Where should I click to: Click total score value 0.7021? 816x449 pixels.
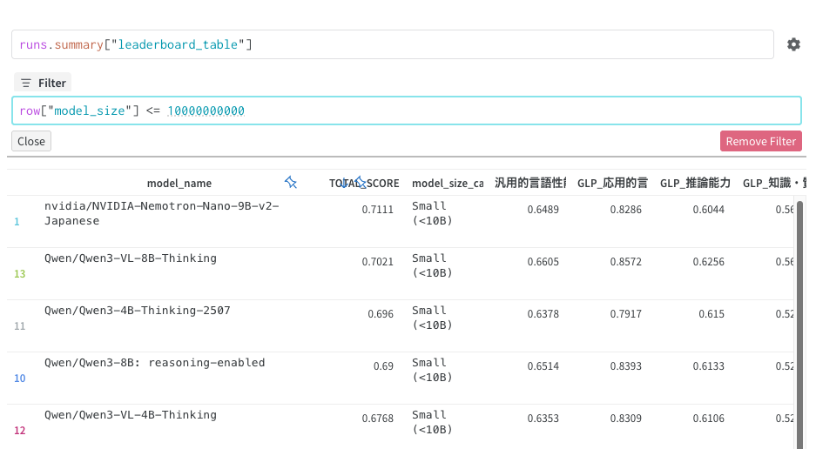[377, 261]
